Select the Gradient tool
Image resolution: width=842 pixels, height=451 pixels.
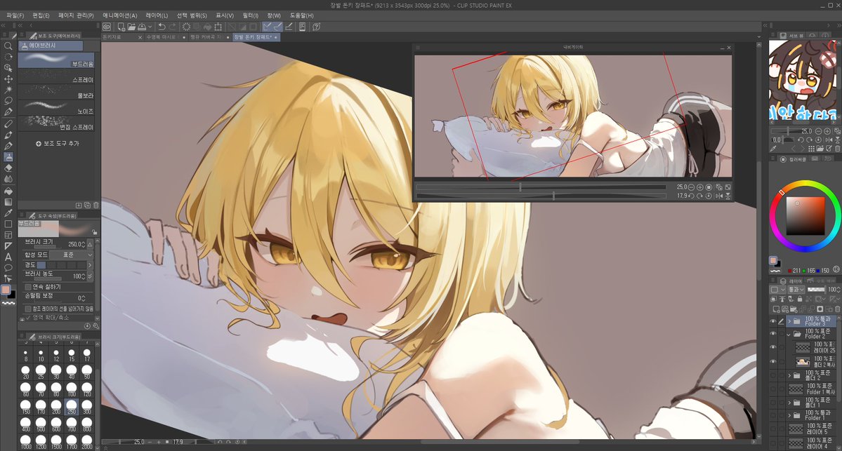8,202
